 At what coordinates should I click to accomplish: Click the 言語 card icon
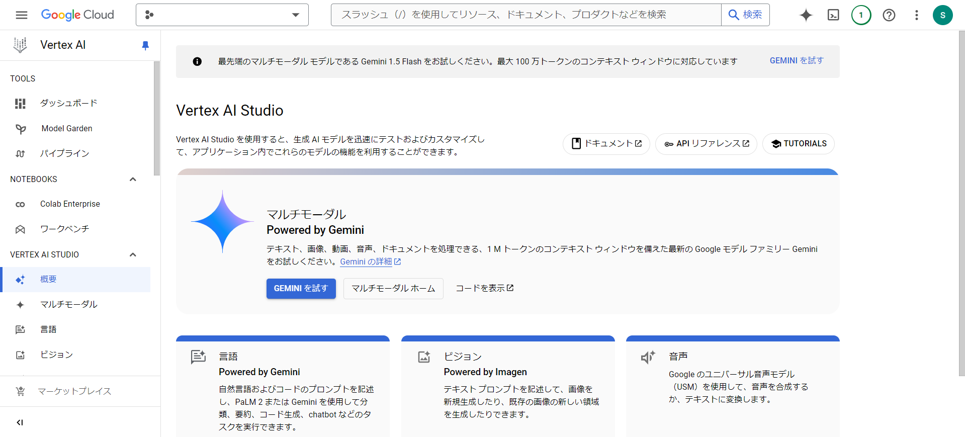[x=198, y=357]
